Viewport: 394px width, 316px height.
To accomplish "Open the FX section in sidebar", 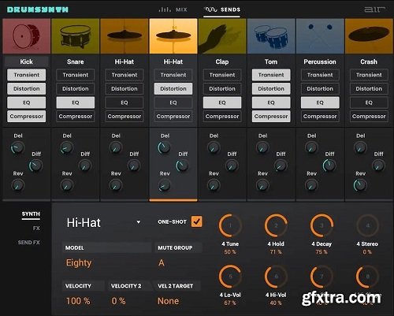I will [x=36, y=228].
